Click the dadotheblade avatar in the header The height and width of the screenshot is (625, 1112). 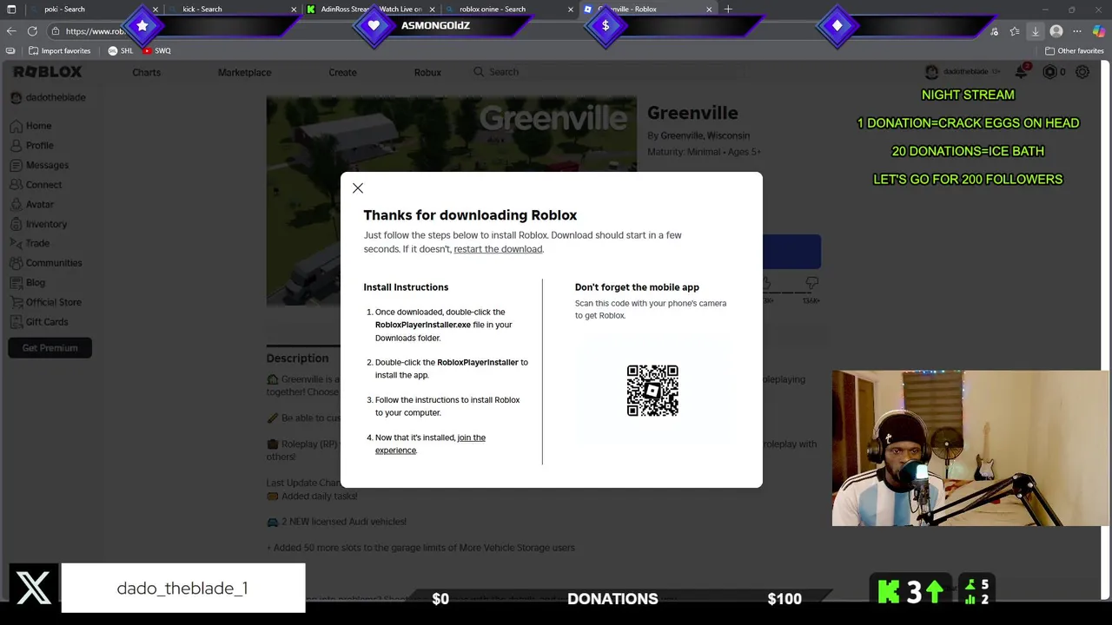click(931, 72)
